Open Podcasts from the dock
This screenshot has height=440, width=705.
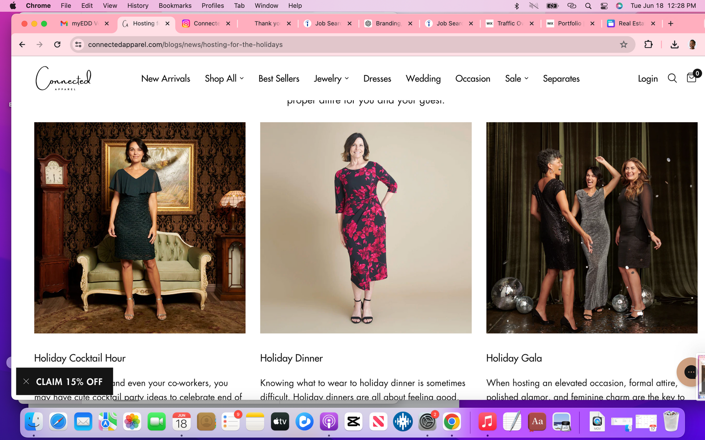point(329,422)
